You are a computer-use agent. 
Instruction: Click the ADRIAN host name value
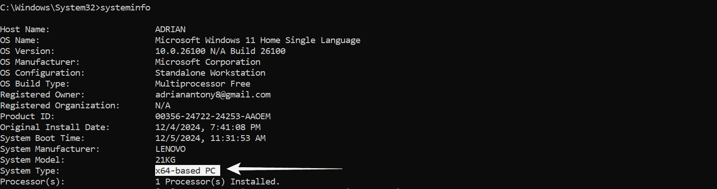(170, 29)
